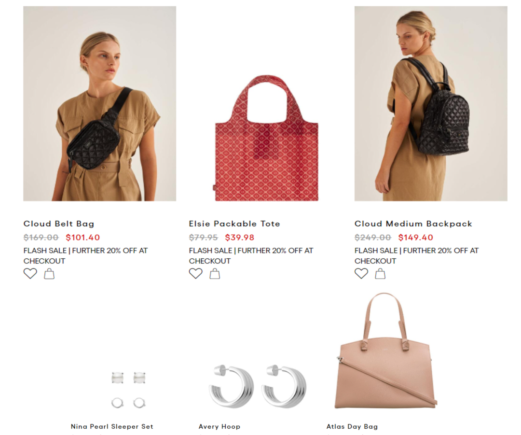Open Elsie Packable Tote product title

[234, 224]
